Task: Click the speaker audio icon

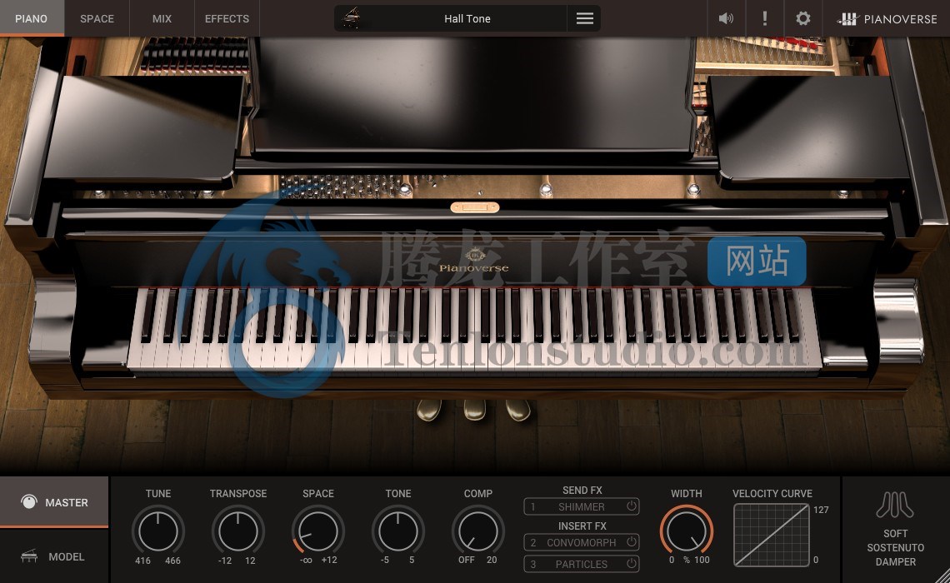Action: click(x=726, y=18)
